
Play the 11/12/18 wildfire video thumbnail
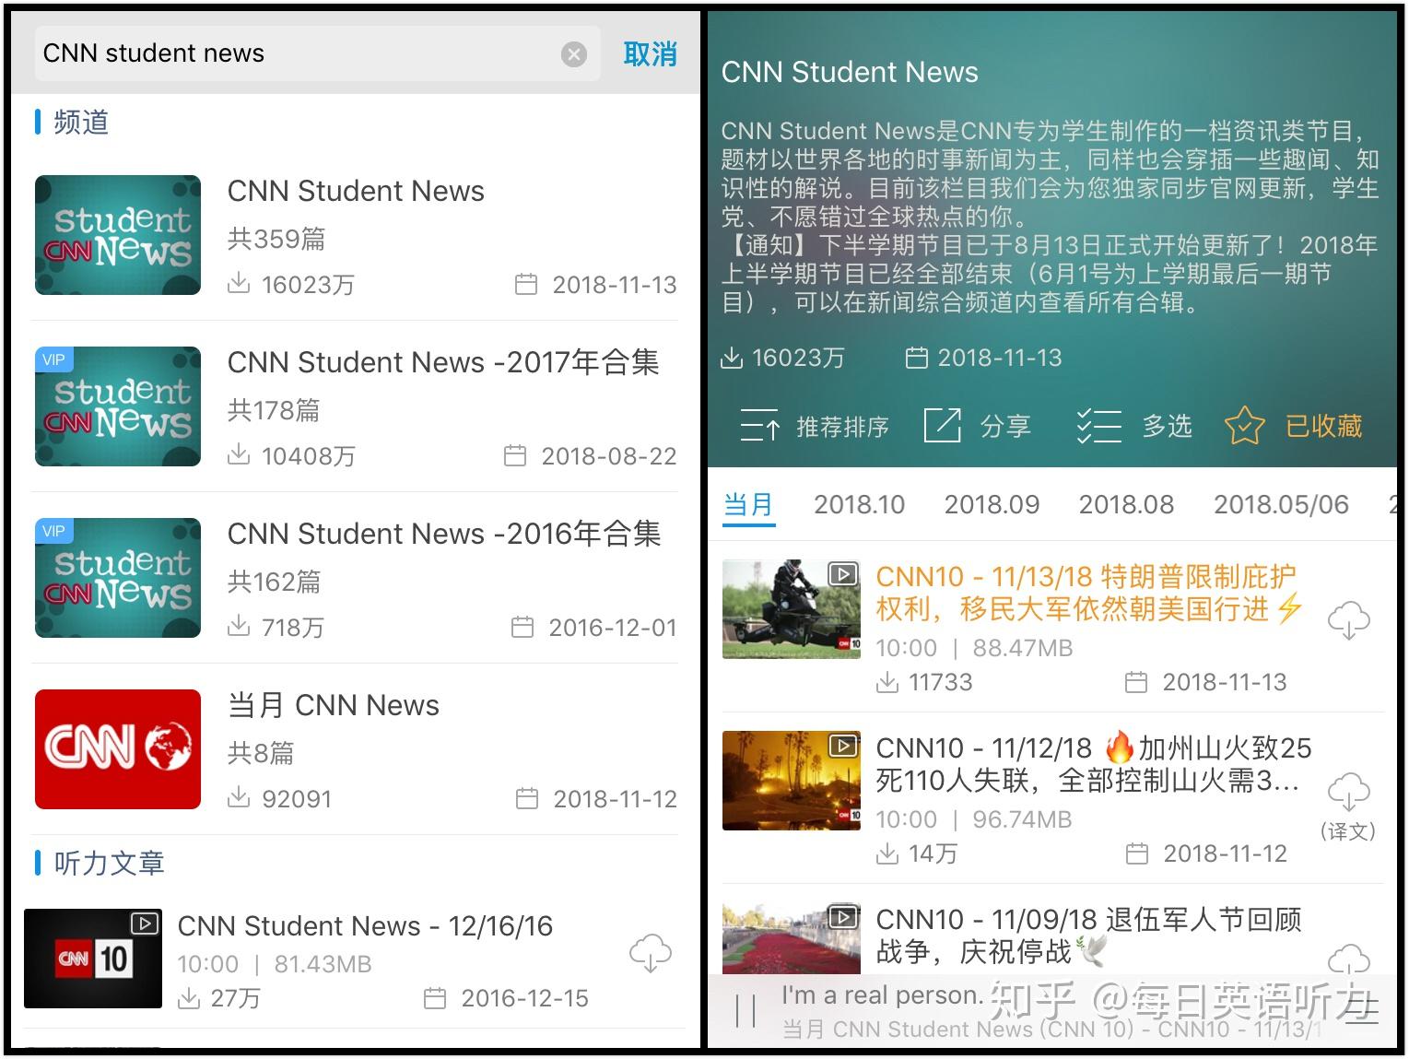(792, 781)
